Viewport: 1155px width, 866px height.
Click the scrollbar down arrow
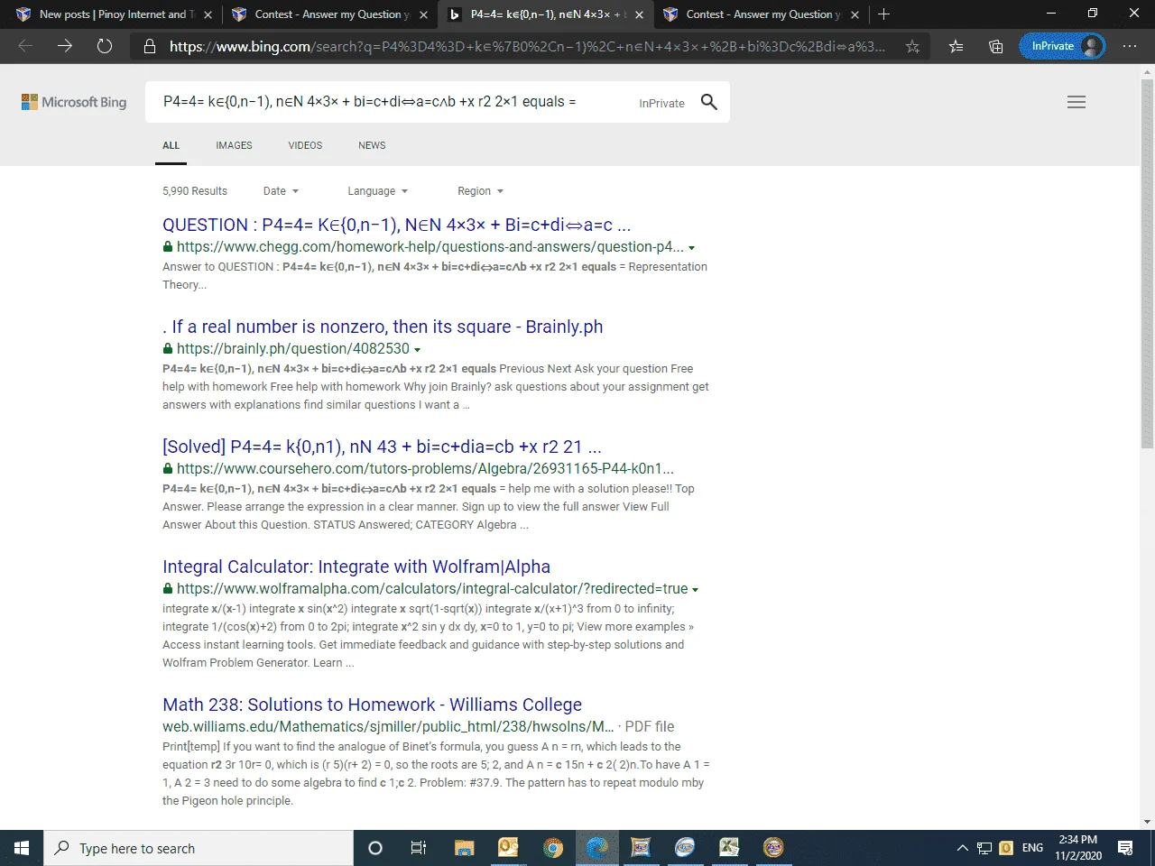1147,822
